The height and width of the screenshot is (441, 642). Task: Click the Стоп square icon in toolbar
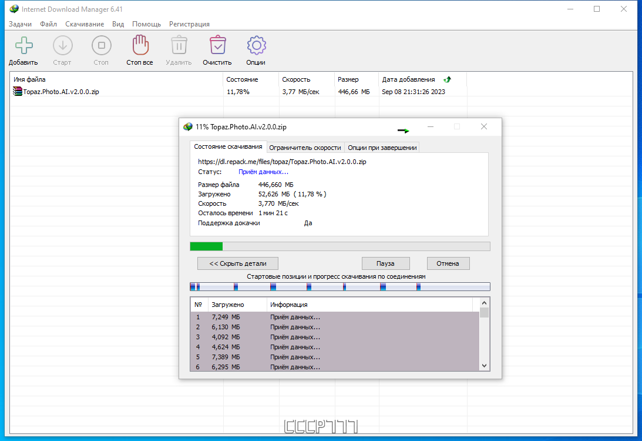coord(102,45)
